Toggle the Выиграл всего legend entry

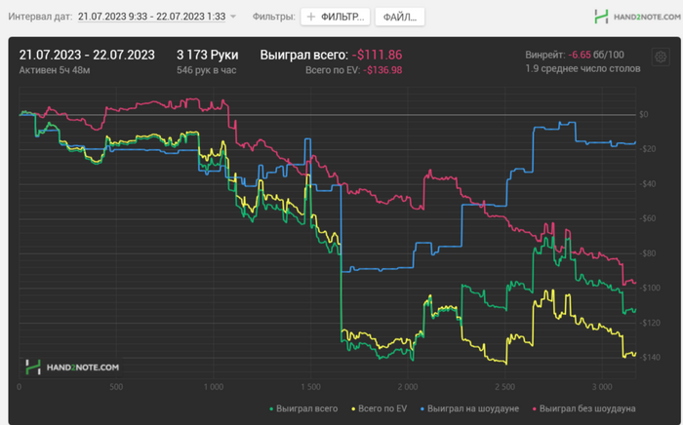coord(303,408)
